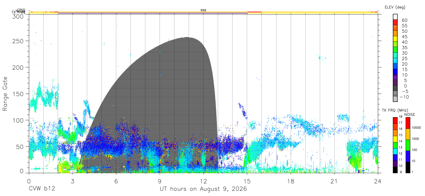Viewport: 425px width, 196px height.
Task: Click the "21" hour label on time axis
Action: (334, 181)
